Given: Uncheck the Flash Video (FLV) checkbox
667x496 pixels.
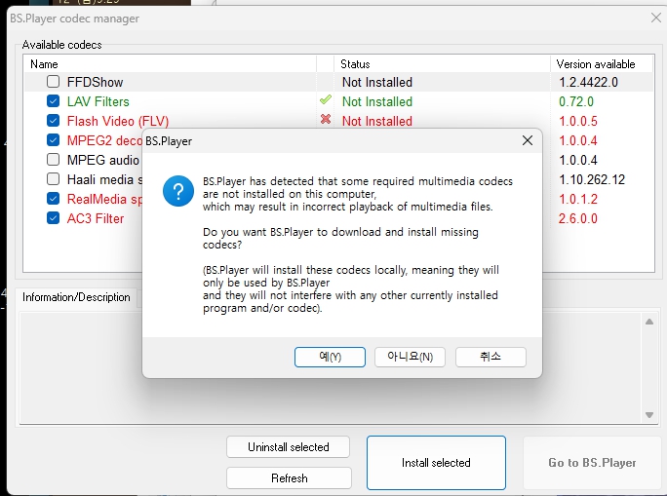Looking at the screenshot, I should click(54, 120).
